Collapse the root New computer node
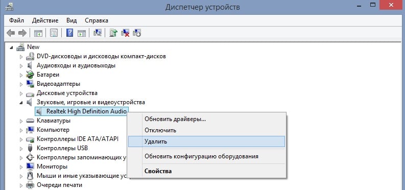The image size is (405, 190). coord(11,47)
